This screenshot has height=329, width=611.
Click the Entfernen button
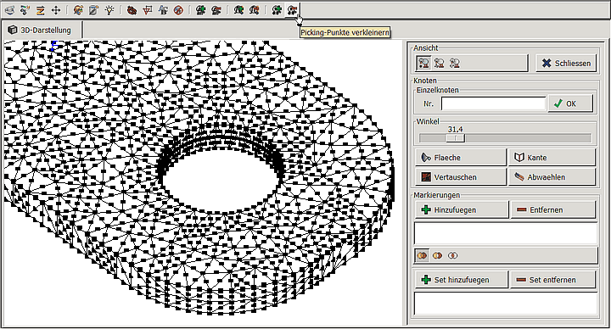click(x=553, y=209)
